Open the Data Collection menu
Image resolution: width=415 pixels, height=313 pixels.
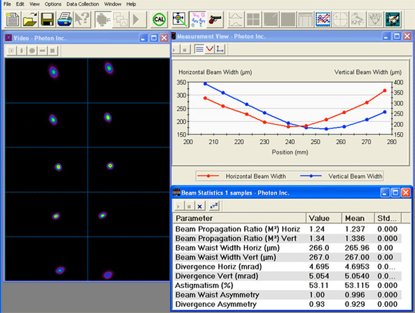[x=83, y=4]
